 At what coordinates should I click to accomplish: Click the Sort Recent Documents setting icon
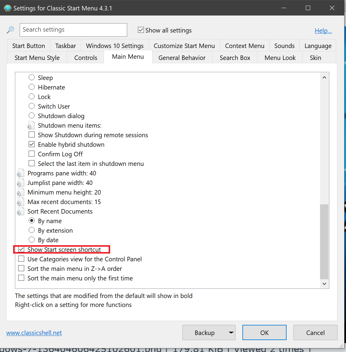click(20, 211)
